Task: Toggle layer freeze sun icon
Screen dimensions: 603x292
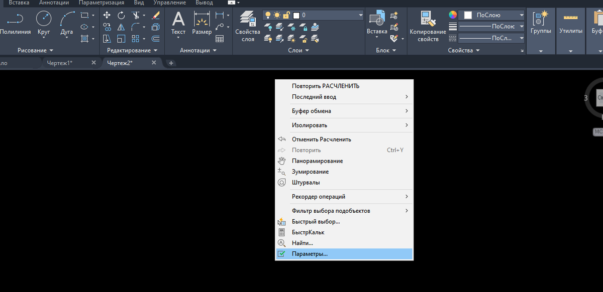Action: click(x=277, y=16)
